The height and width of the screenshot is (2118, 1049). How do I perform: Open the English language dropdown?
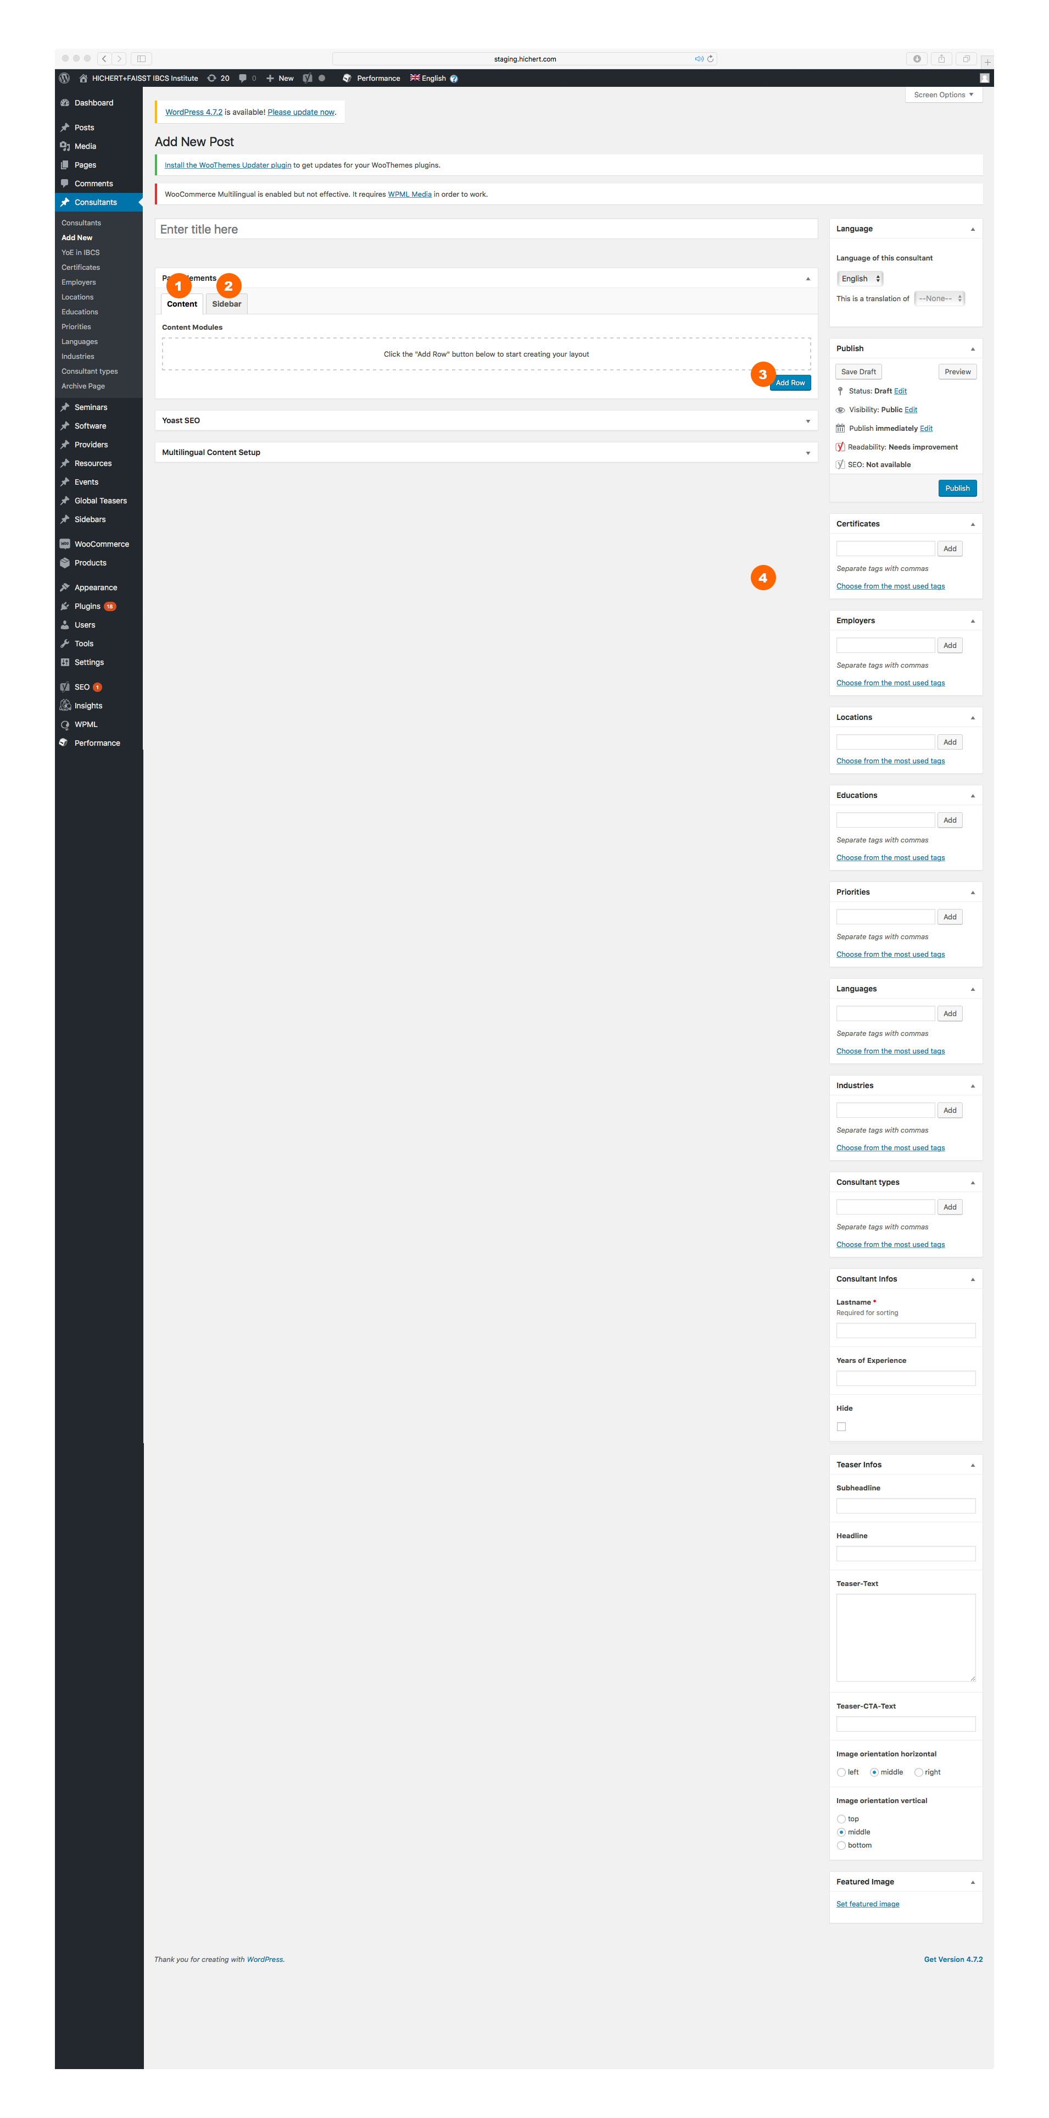[859, 279]
